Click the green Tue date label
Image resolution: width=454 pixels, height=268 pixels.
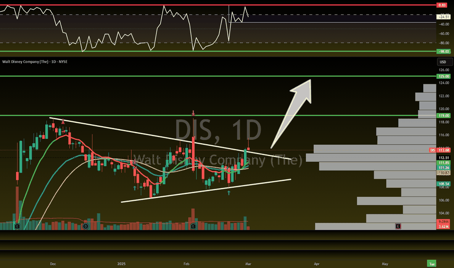click(x=432, y=264)
